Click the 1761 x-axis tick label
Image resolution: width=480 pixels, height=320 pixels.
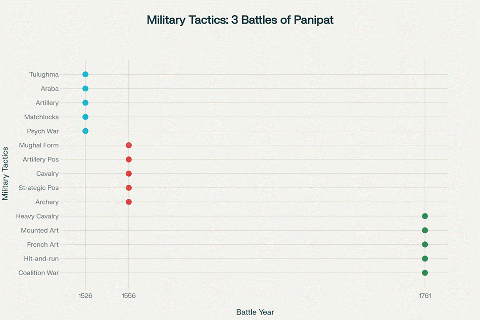pyautogui.click(x=425, y=295)
